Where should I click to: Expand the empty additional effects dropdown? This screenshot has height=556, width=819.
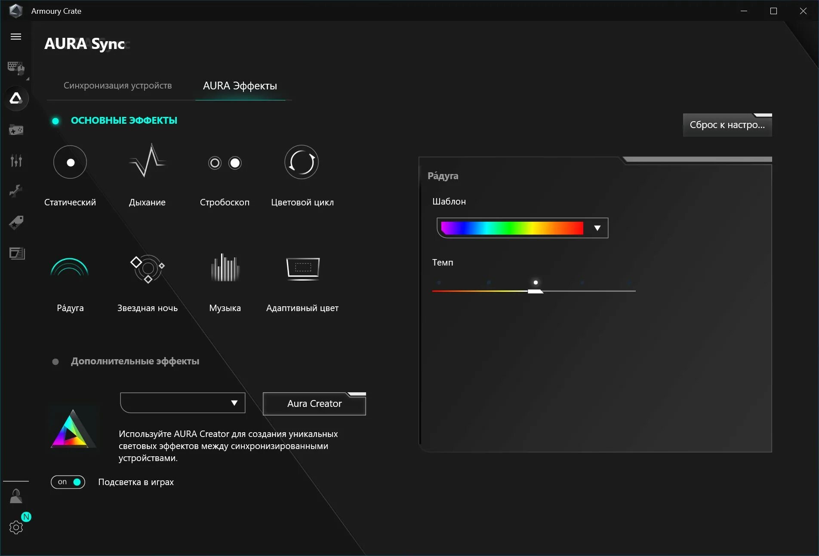[183, 403]
